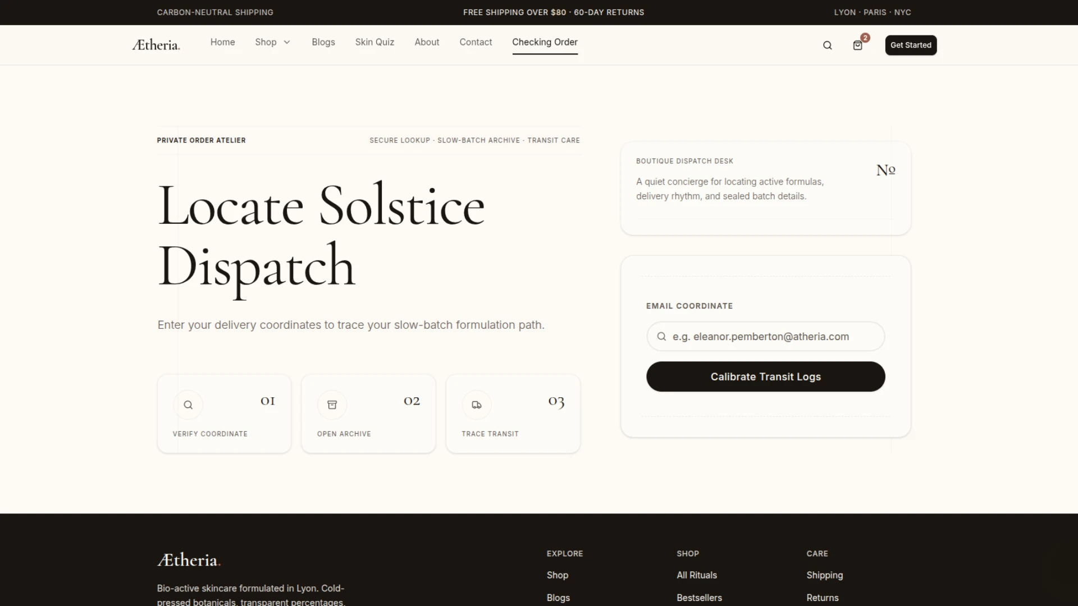Click the truck icon in Trace Transit card
1078x606 pixels.
tap(477, 405)
